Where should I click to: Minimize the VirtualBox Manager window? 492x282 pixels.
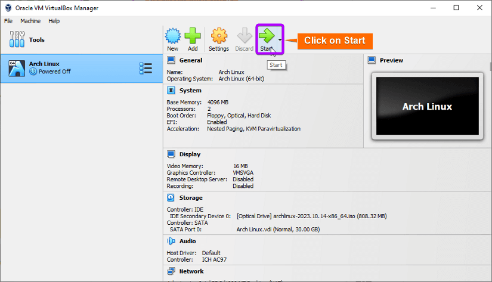pyautogui.click(x=434, y=8)
